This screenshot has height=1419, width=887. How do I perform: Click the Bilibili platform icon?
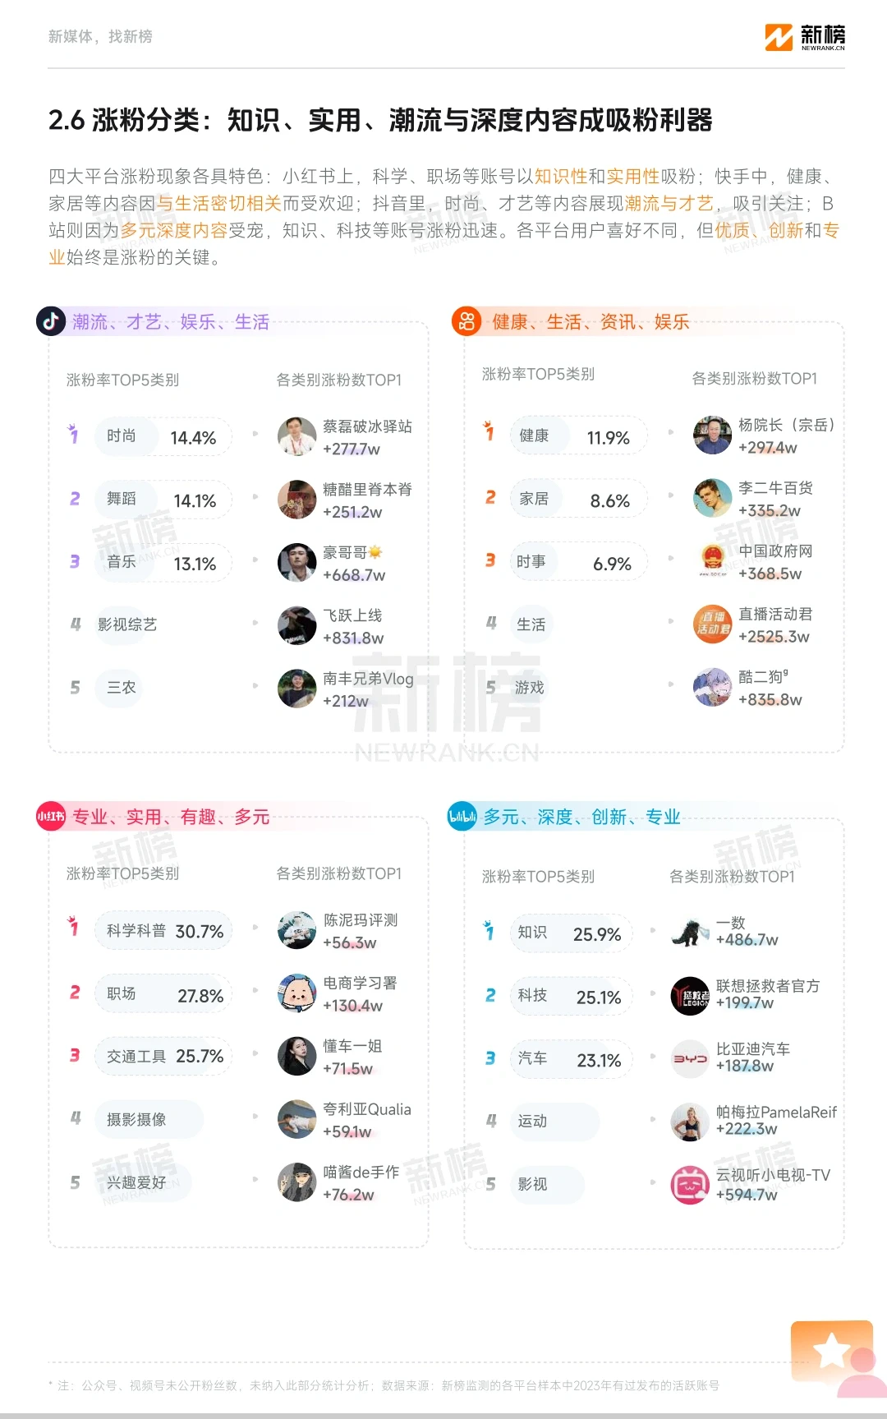[x=462, y=816]
